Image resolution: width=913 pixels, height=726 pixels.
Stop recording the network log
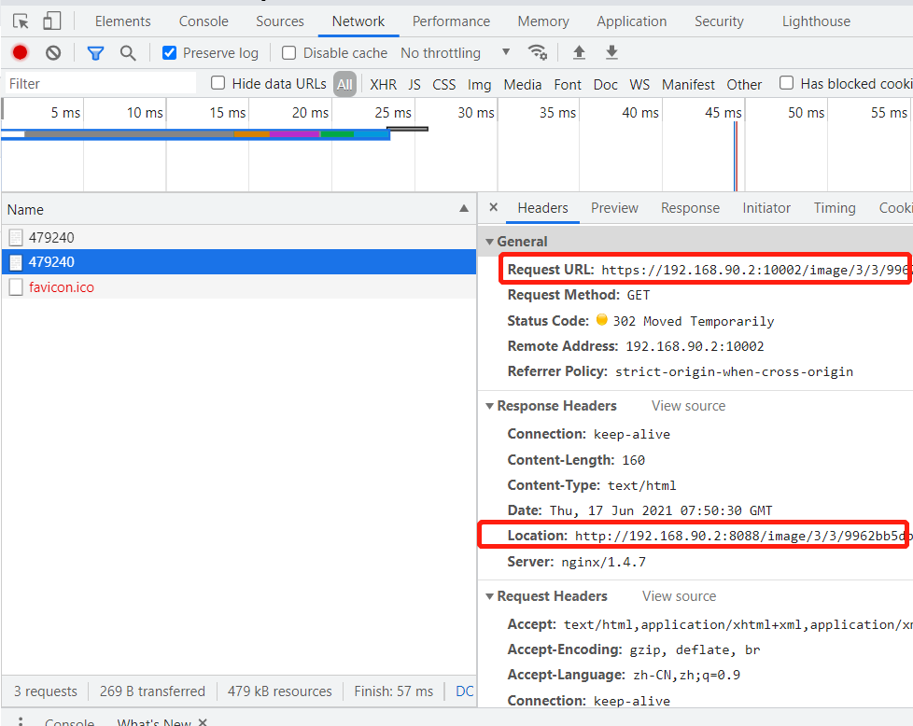20,53
